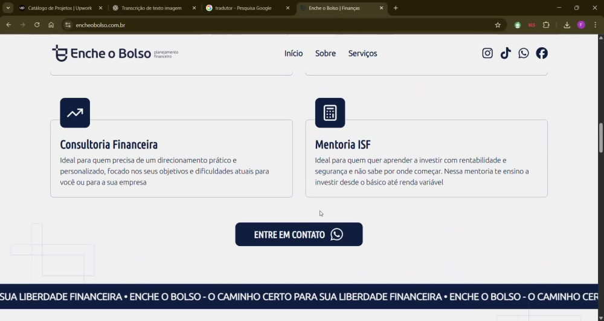View site information icon in address bar

tap(68, 25)
